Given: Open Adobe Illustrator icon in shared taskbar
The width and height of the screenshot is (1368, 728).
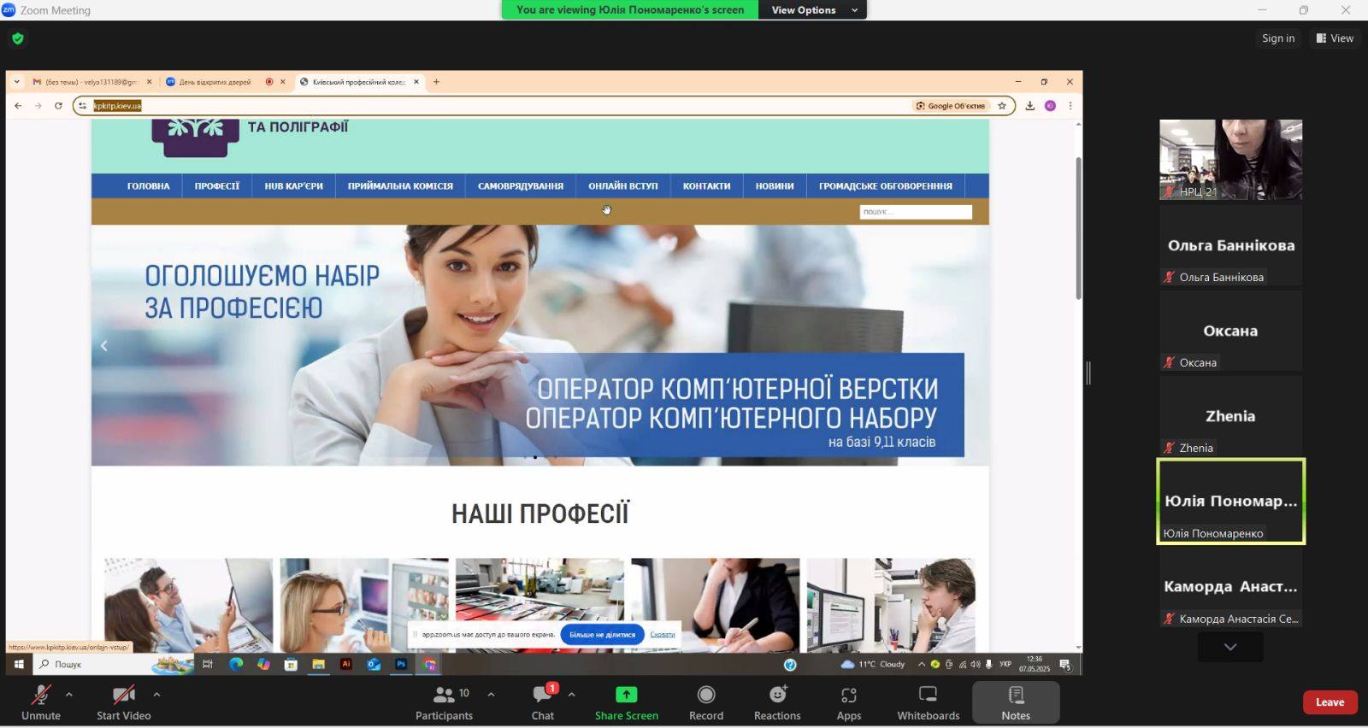Looking at the screenshot, I should [345, 664].
